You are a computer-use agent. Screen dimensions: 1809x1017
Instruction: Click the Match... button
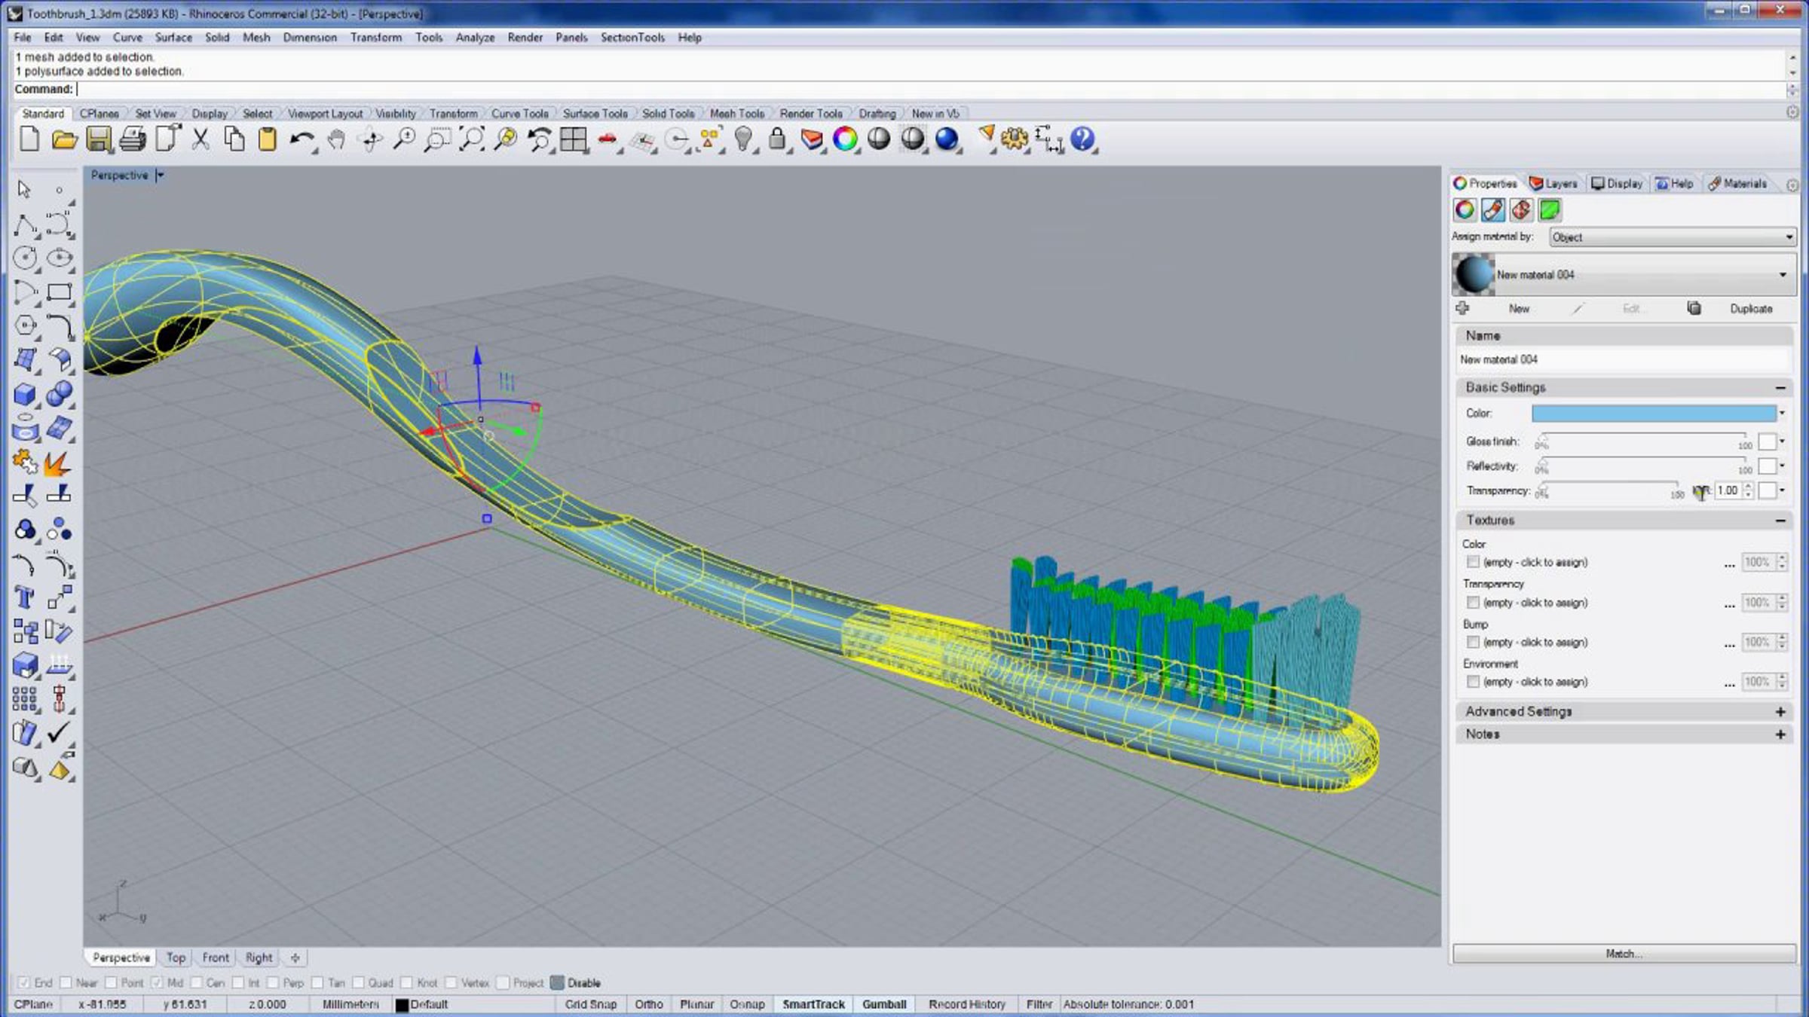pyautogui.click(x=1624, y=954)
